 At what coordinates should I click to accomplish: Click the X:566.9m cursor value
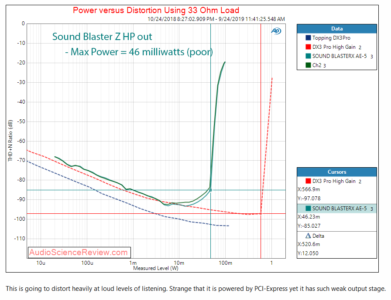309,189
